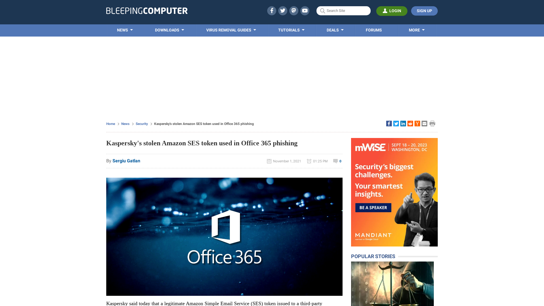
Task: Email this article via envelope icon
Action: [x=424, y=124]
